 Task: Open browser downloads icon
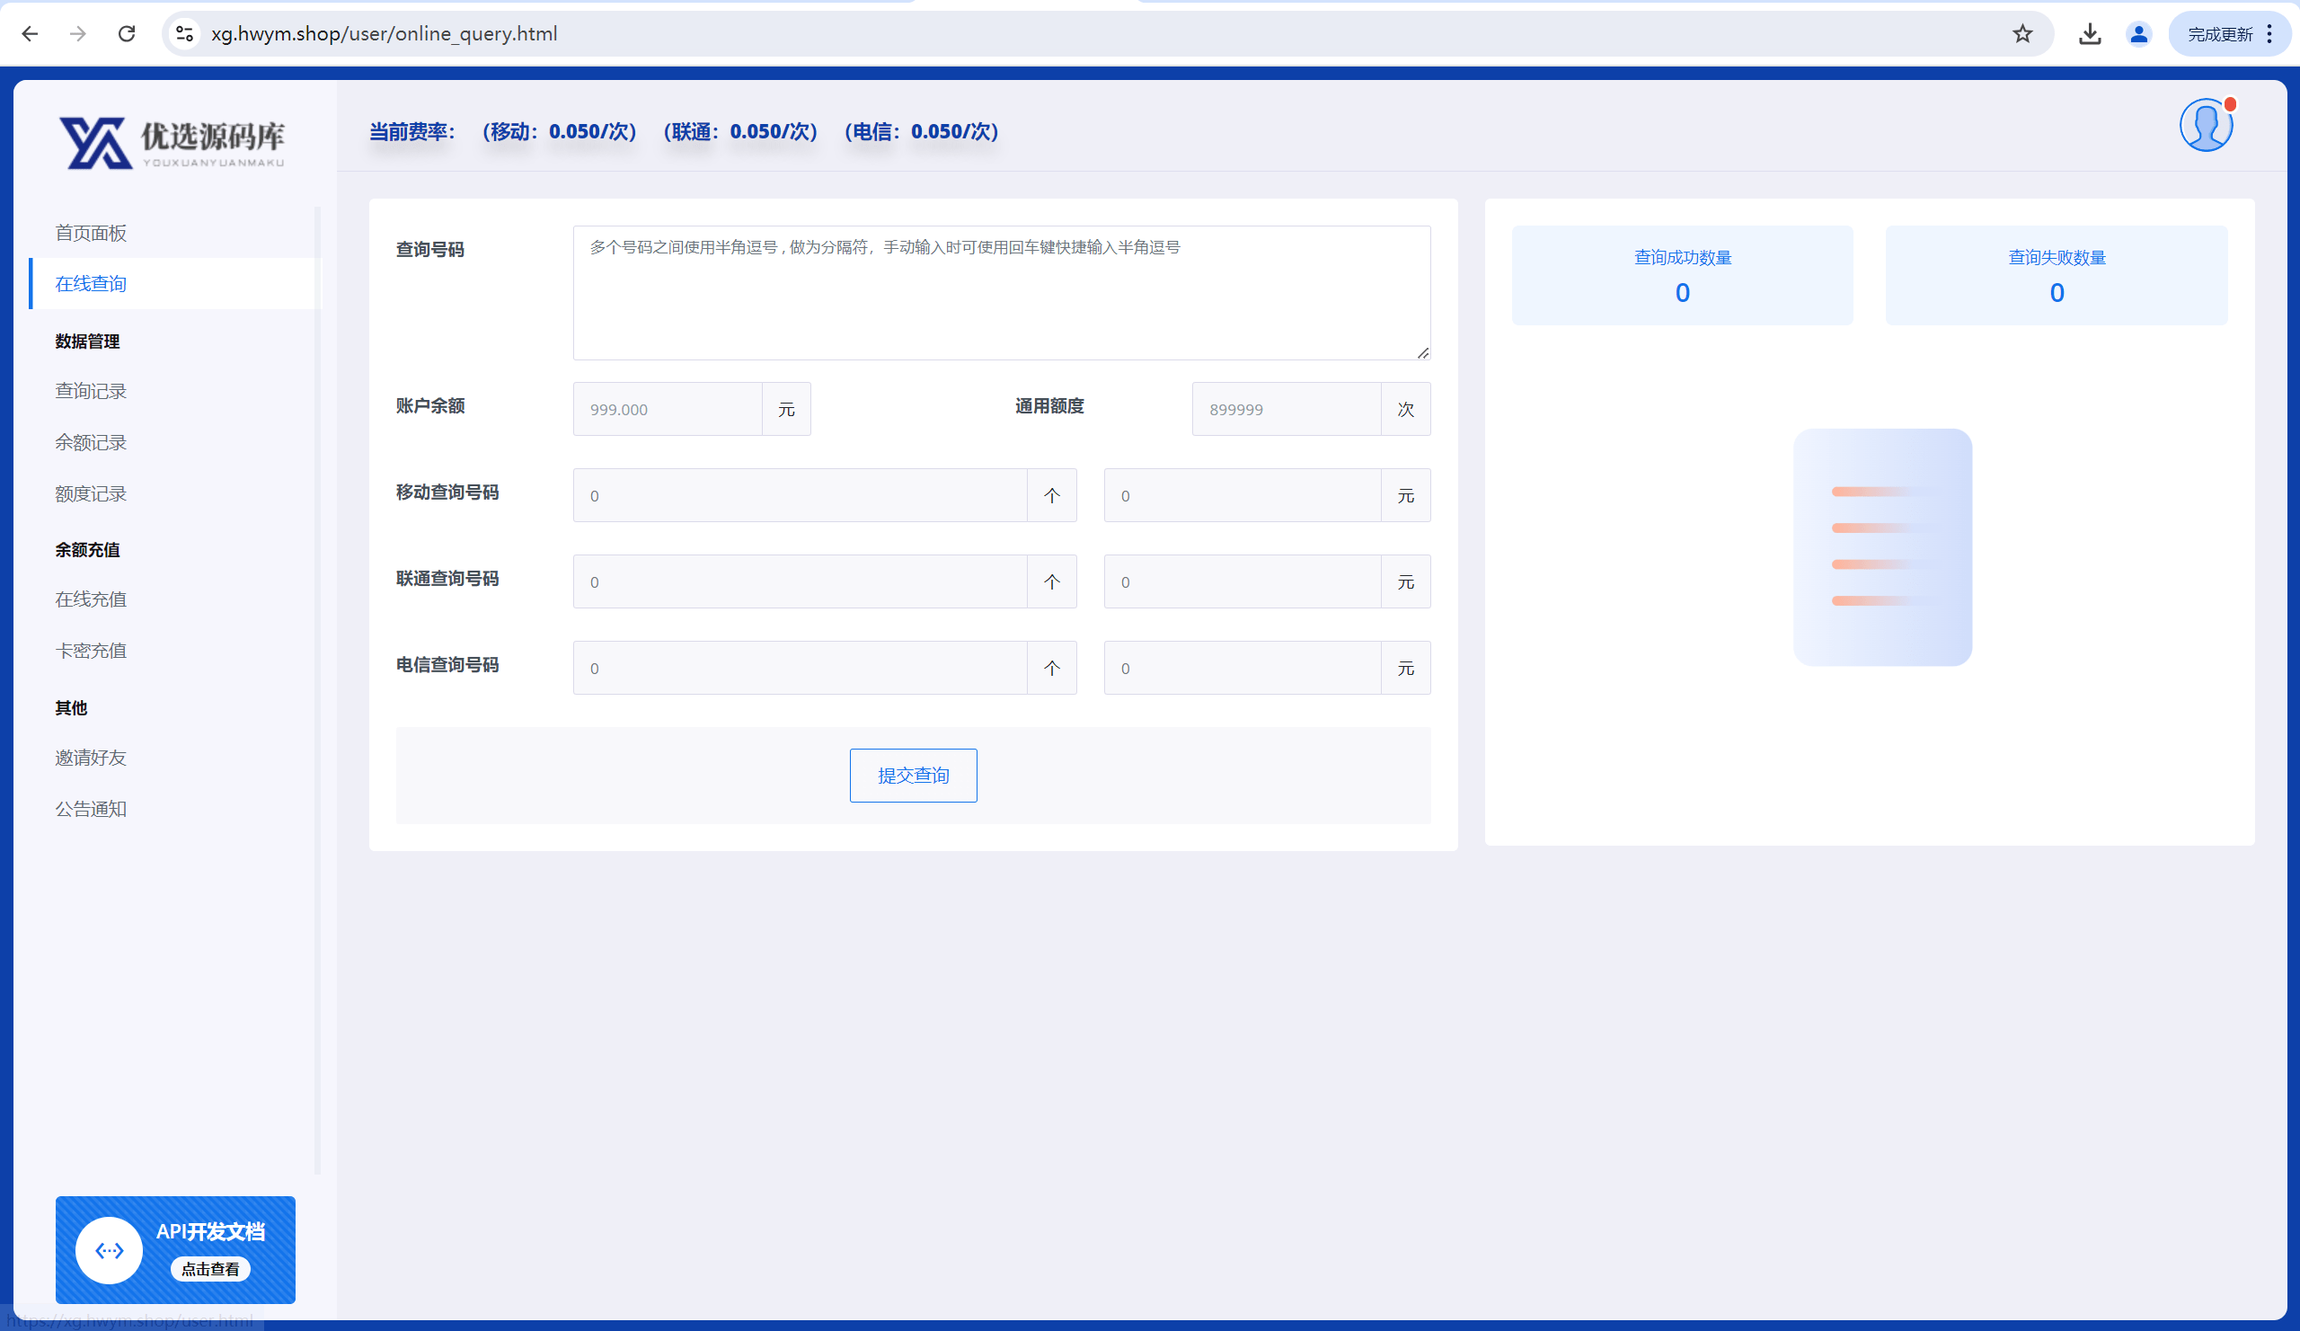pyautogui.click(x=2090, y=34)
